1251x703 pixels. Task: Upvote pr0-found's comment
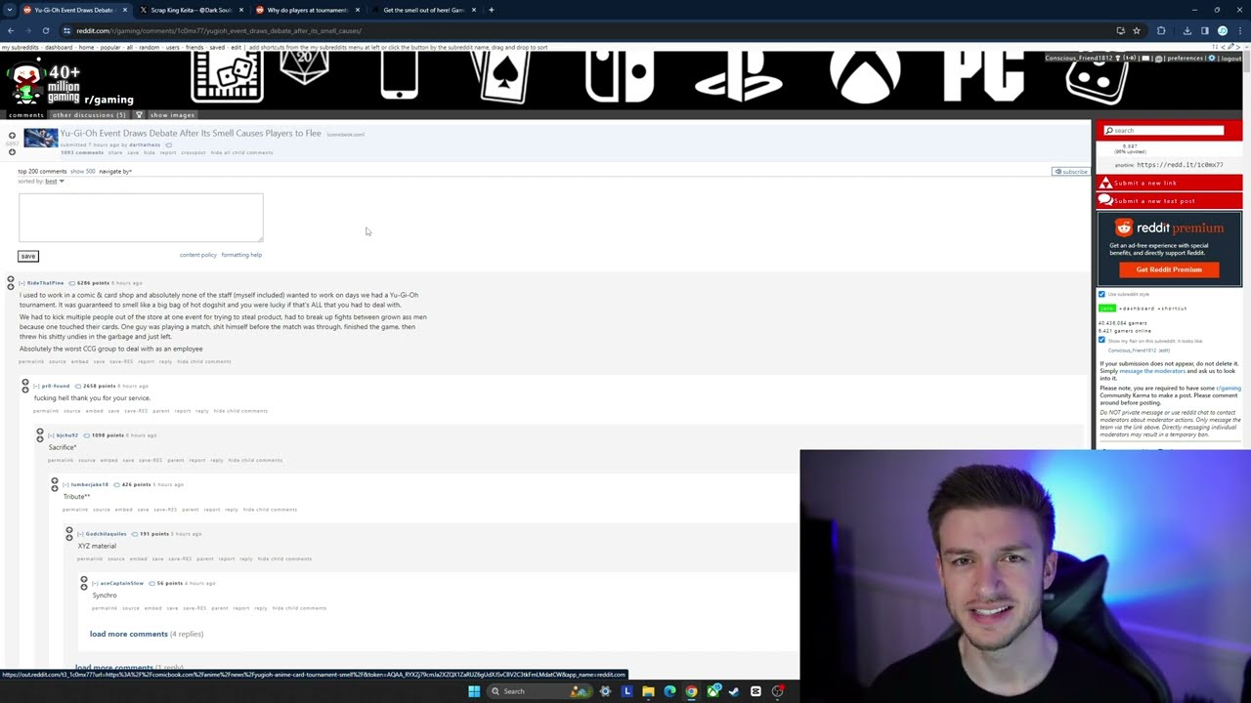pos(25,383)
